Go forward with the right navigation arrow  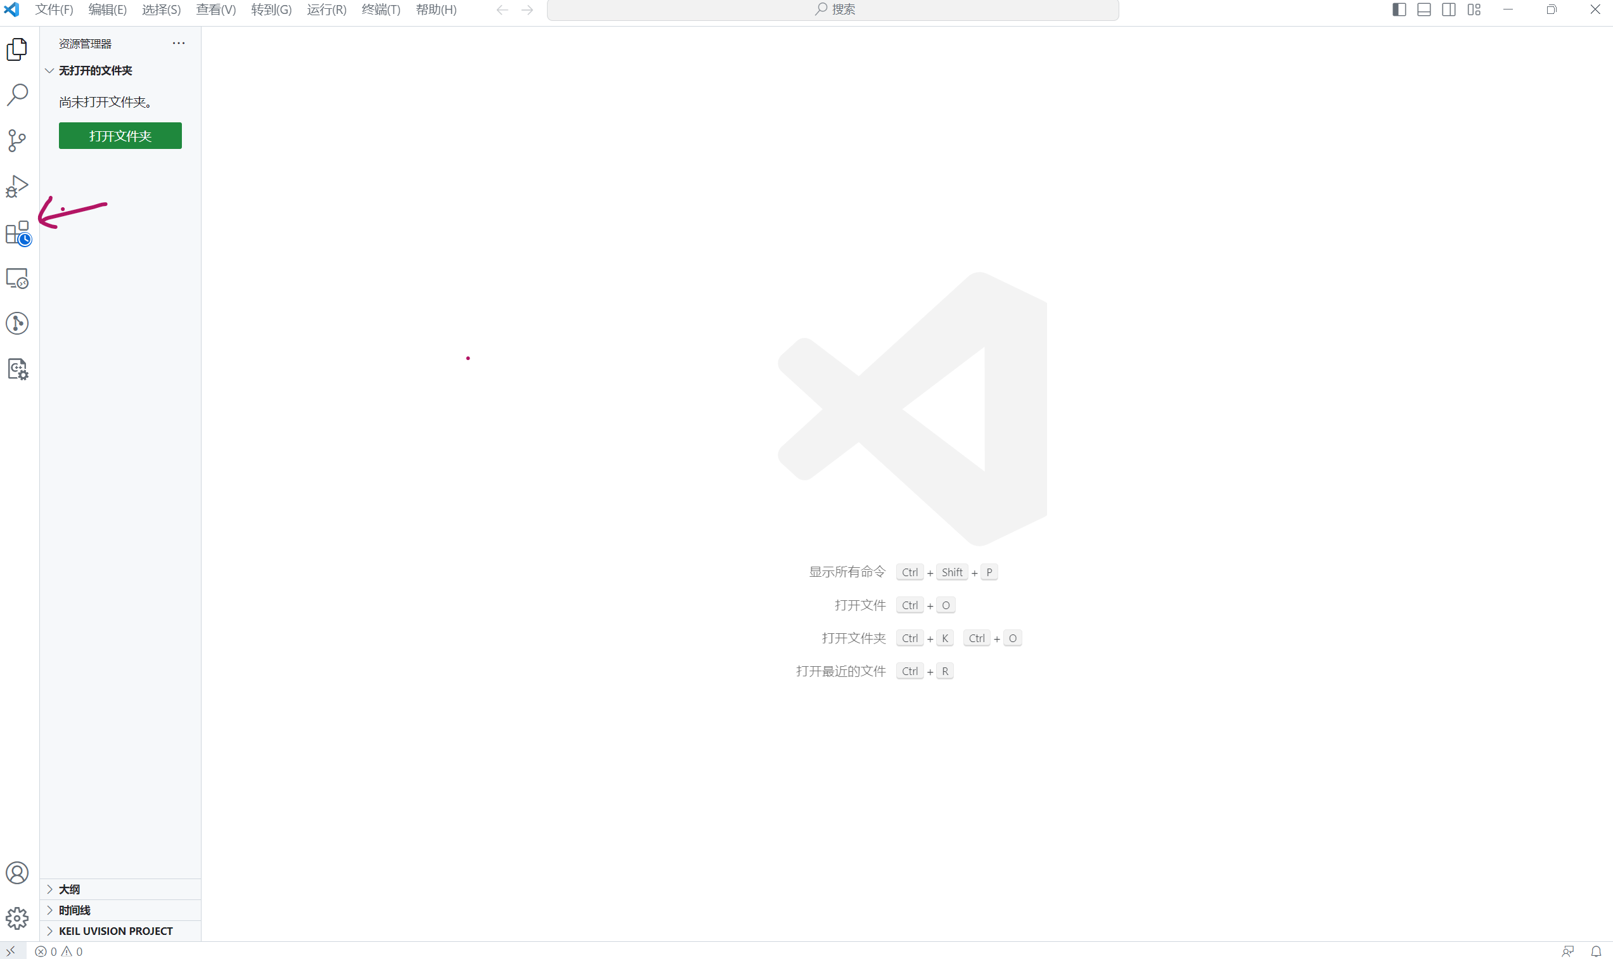(x=527, y=10)
